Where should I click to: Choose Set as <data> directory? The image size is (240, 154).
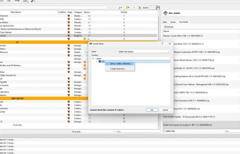[x=120, y=64]
